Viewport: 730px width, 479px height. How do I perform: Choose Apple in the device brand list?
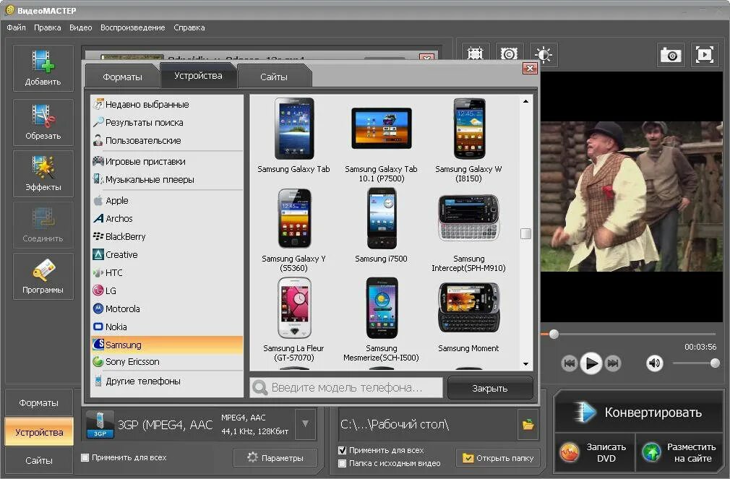coord(167,201)
